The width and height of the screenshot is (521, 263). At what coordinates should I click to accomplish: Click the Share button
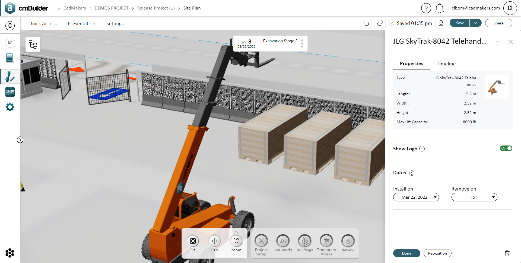pos(498,23)
